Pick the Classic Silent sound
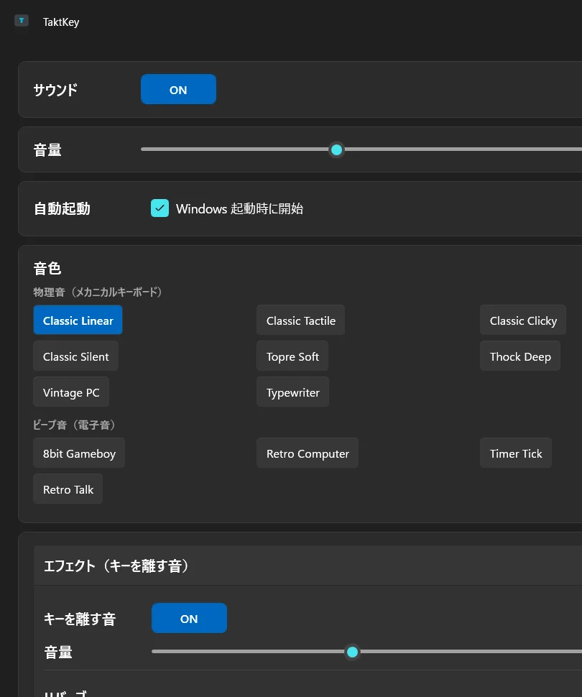The image size is (582, 697). [x=75, y=356]
